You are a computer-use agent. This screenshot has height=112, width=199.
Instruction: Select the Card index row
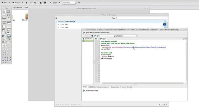point(112,27)
